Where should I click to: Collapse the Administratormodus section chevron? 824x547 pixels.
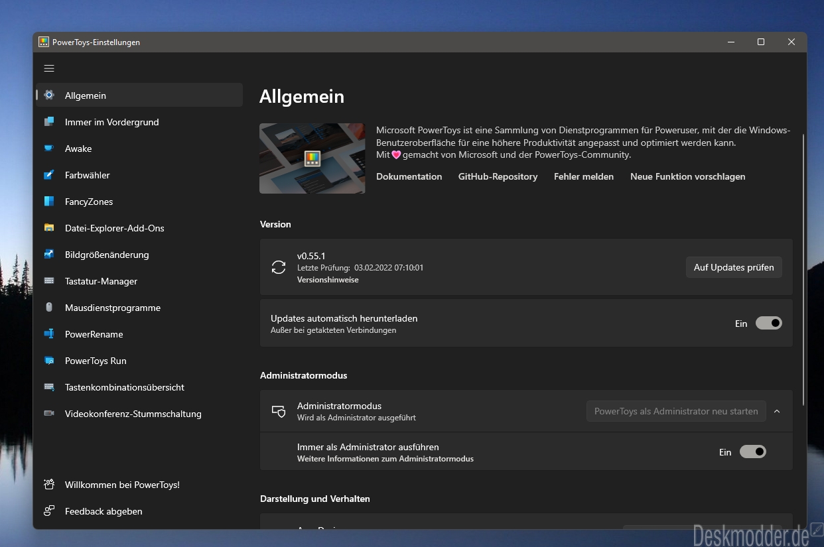coord(777,411)
